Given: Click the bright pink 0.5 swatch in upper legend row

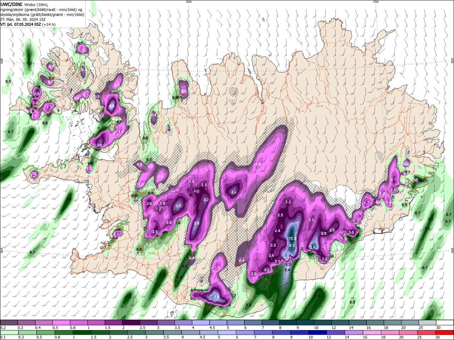Looking at the screenshot, I should coord(61,323).
